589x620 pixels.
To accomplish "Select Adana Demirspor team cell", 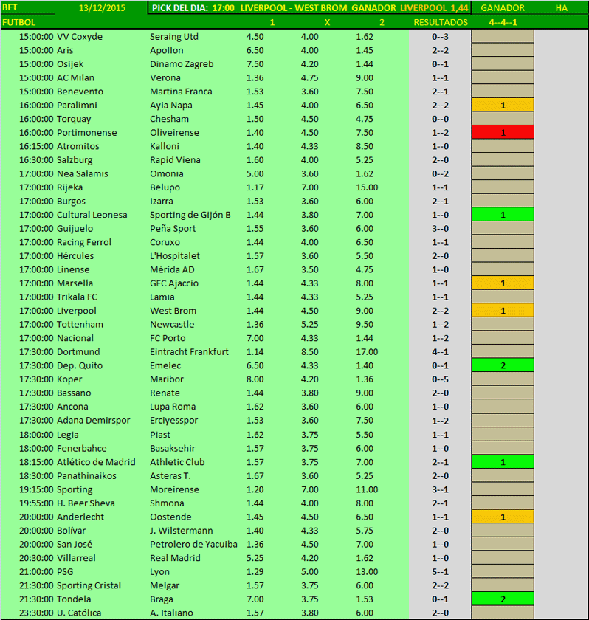I will click(93, 420).
